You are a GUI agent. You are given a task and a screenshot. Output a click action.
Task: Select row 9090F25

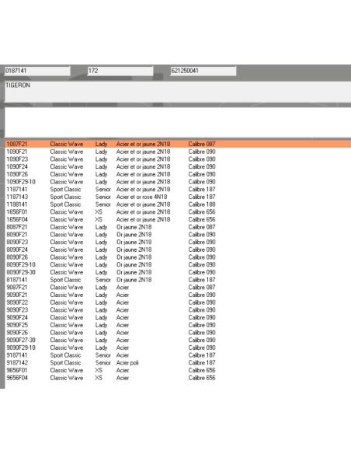pos(178,325)
